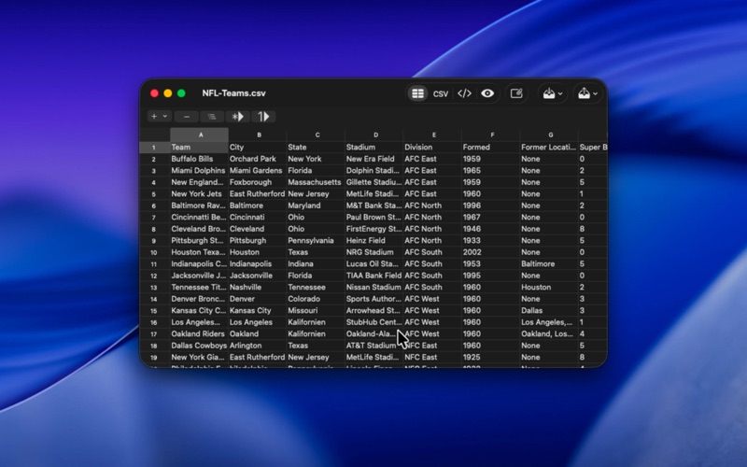
Task: Select the 'Indiana' state cell
Action: coord(317,264)
